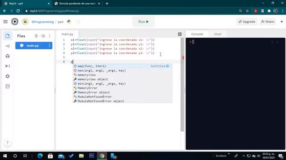
Task: Go back in browser
Action: pos(4,11)
